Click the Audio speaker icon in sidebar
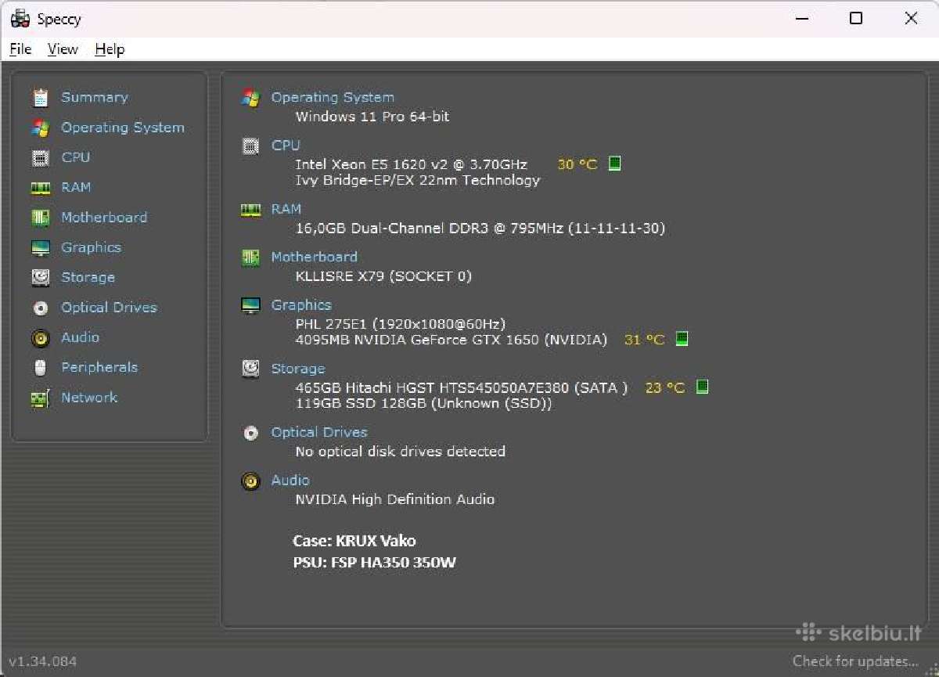 (41, 338)
